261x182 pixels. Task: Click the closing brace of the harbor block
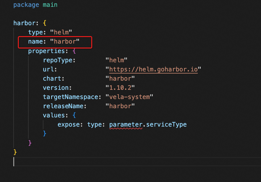point(14,152)
